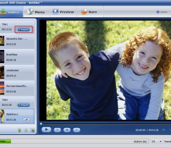171x148 pixels.
Task: Click the 00:11:31 duration text
Action: [x=7, y=30]
